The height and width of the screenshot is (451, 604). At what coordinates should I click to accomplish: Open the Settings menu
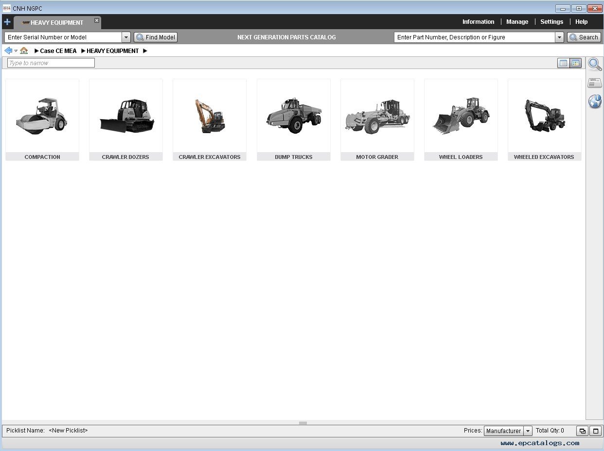(551, 22)
